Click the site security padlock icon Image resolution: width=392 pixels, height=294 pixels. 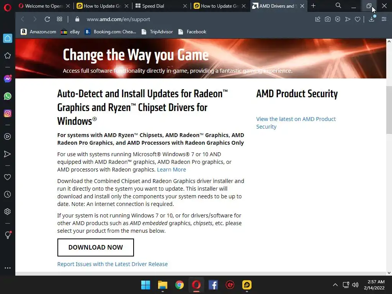pyautogui.click(x=77, y=19)
